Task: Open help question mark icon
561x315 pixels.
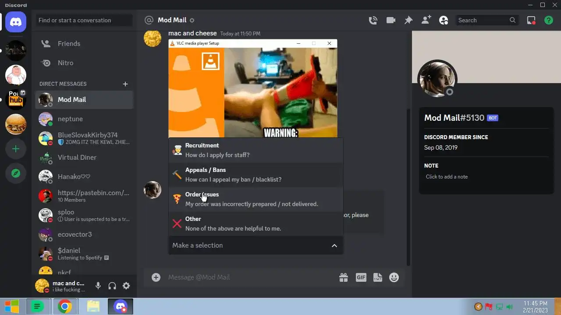Action: coord(548,20)
